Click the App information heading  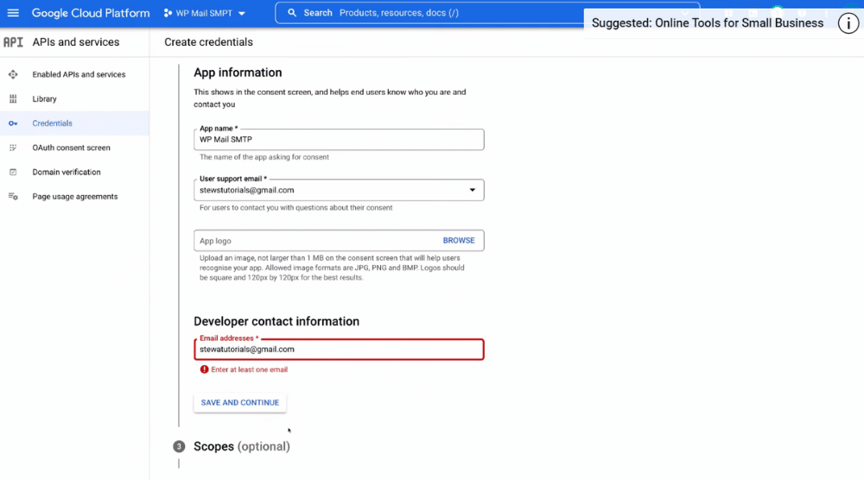coord(238,73)
